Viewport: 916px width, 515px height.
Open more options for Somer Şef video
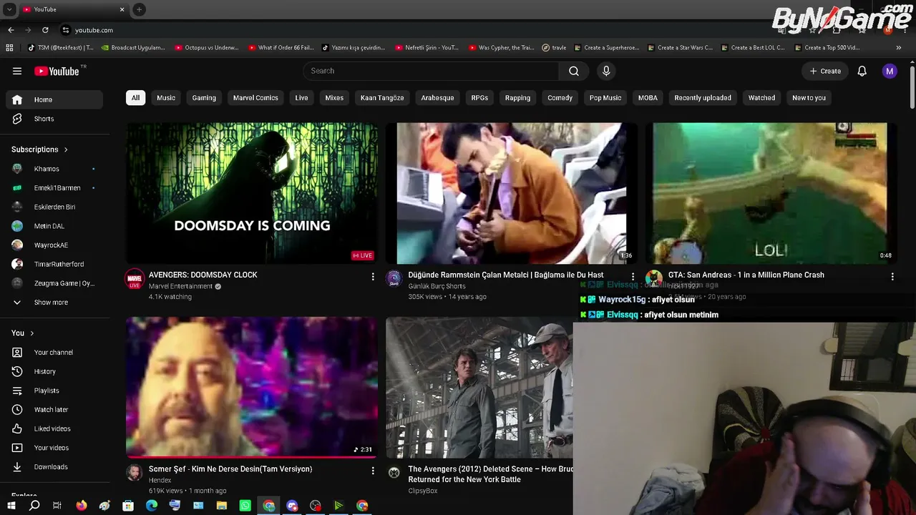click(373, 471)
